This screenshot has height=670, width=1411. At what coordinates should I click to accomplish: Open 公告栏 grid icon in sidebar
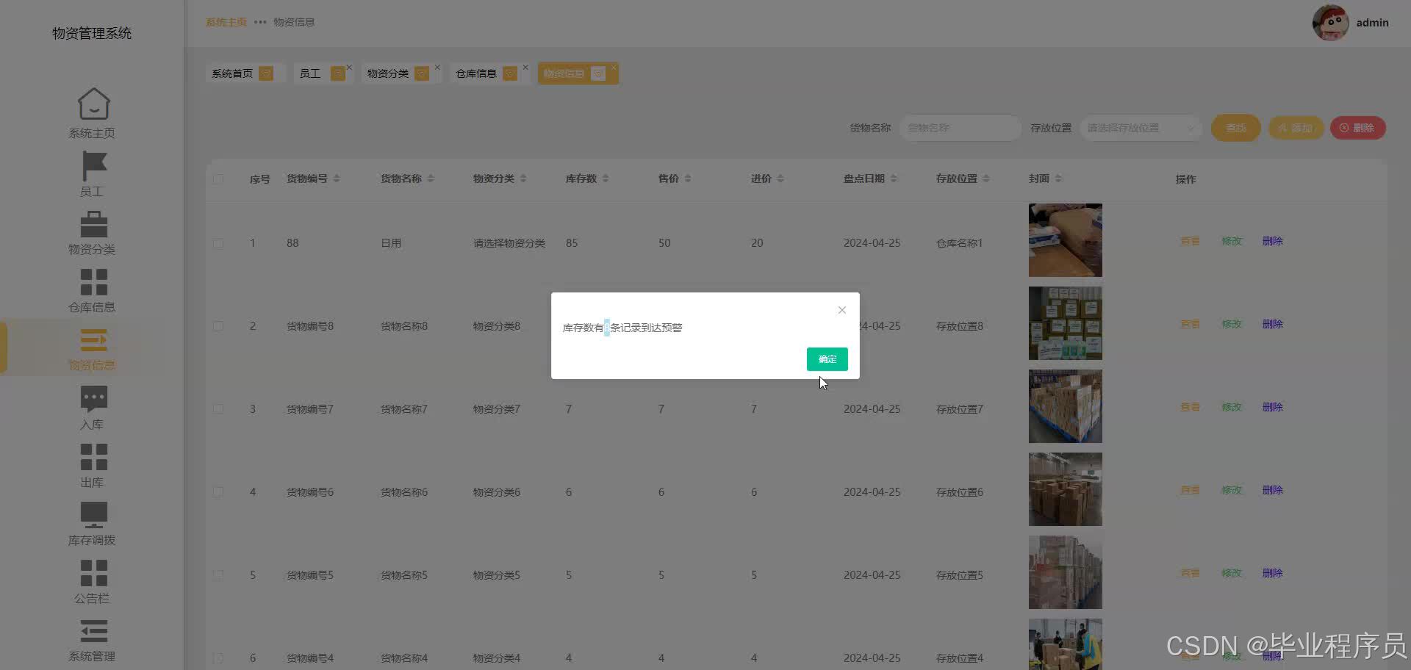click(94, 573)
